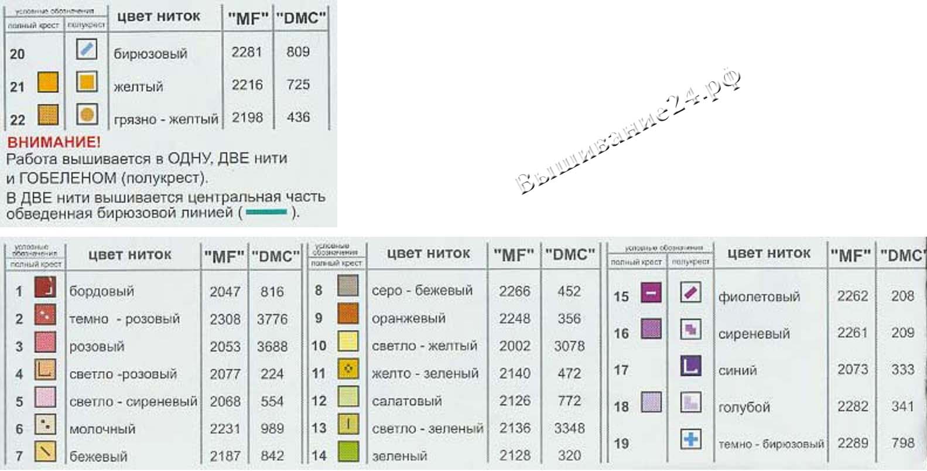Select DMC value 208
Screen dimensions: 927x471
(x=902, y=296)
